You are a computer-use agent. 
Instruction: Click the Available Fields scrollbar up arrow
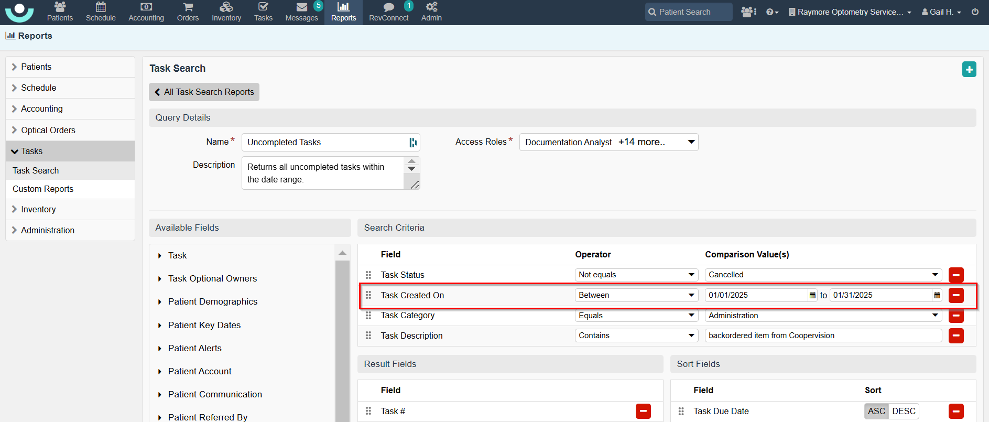342,253
